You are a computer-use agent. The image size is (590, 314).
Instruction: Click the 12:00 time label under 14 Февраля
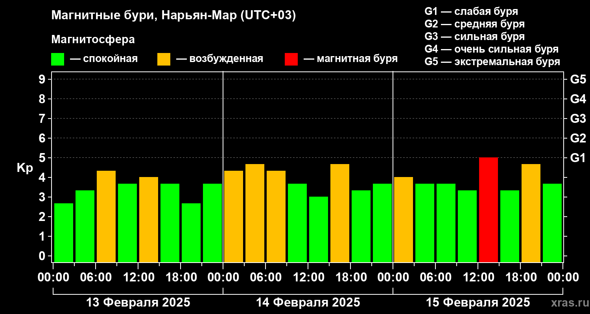308,277
